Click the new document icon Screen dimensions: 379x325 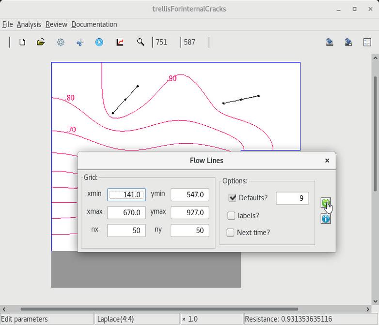click(22, 43)
